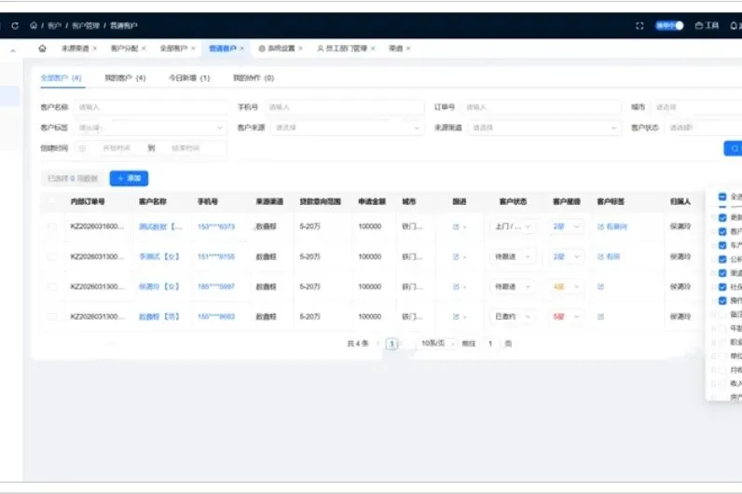Screen dimensions: 742x494
Task: Click the home icon in the breadcrumb
Action: pos(34,25)
